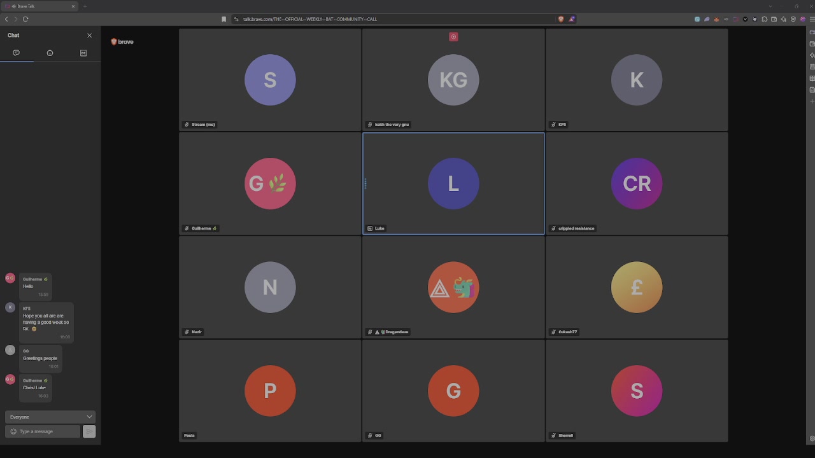Switch to the chat messages tab
Screen dimensions: 815x458
17,53
